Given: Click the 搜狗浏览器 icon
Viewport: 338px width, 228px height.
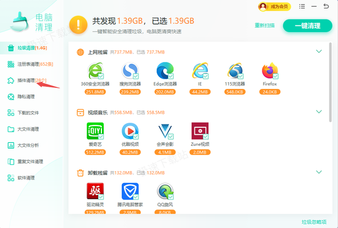Looking at the screenshot, I should pos(130,70).
